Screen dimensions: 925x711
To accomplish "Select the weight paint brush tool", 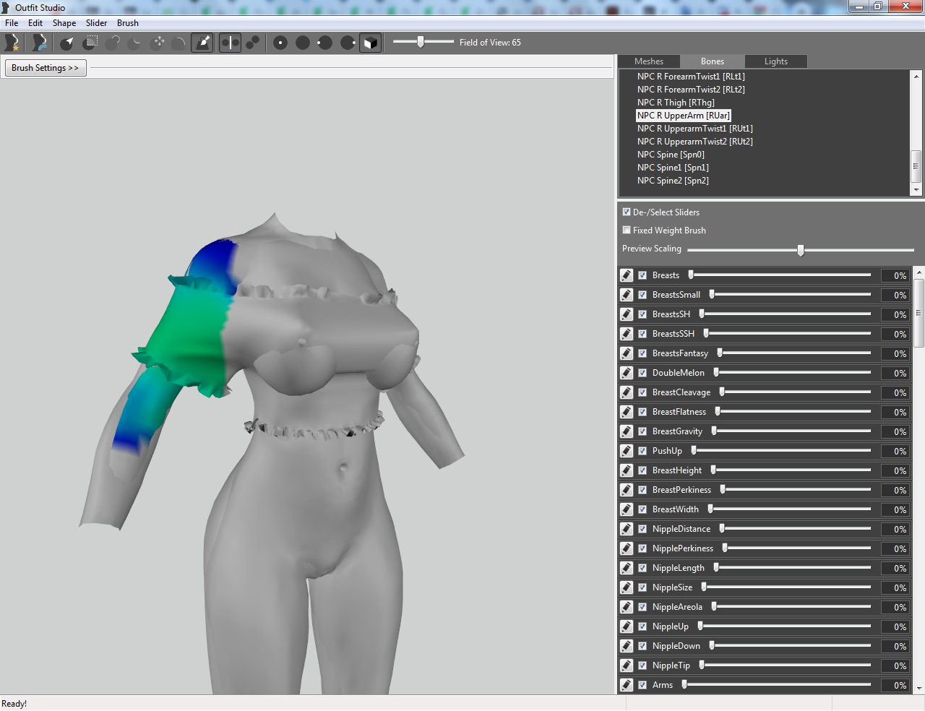I will [x=203, y=43].
